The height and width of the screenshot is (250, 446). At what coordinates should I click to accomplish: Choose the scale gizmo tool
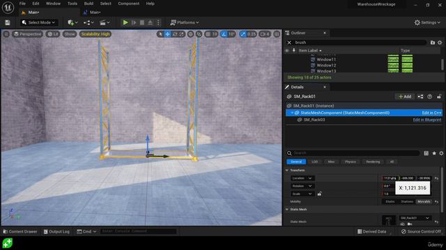[x=181, y=34]
